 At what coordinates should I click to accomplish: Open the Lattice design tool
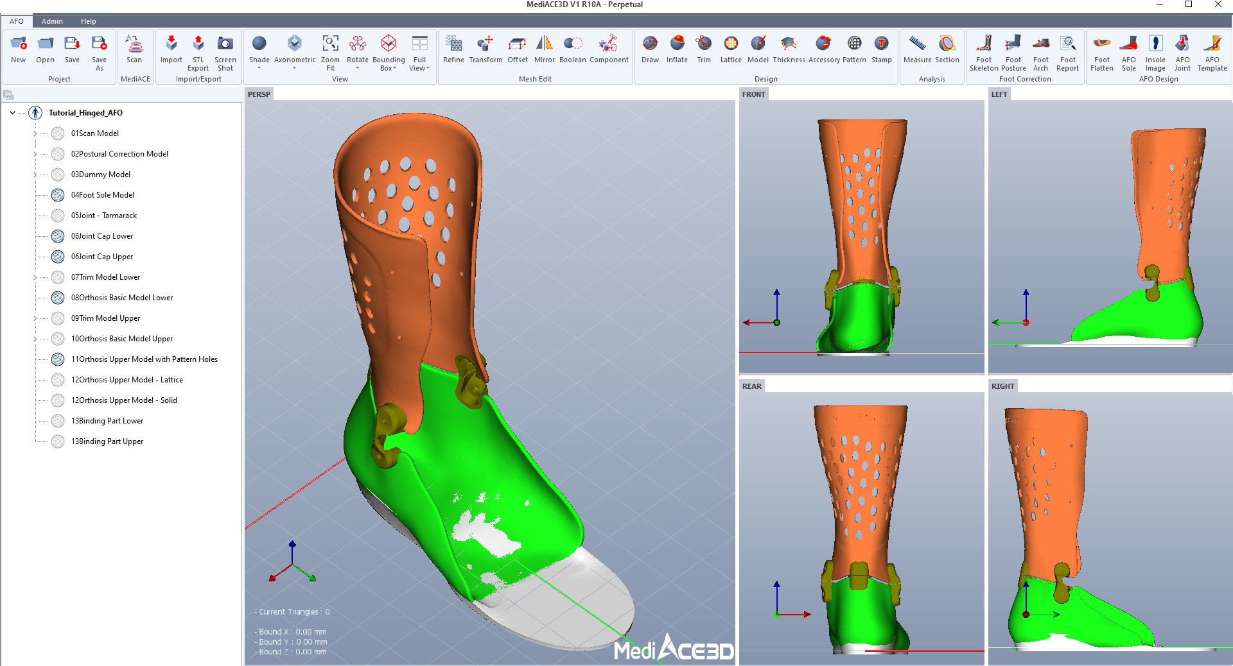pyautogui.click(x=731, y=49)
